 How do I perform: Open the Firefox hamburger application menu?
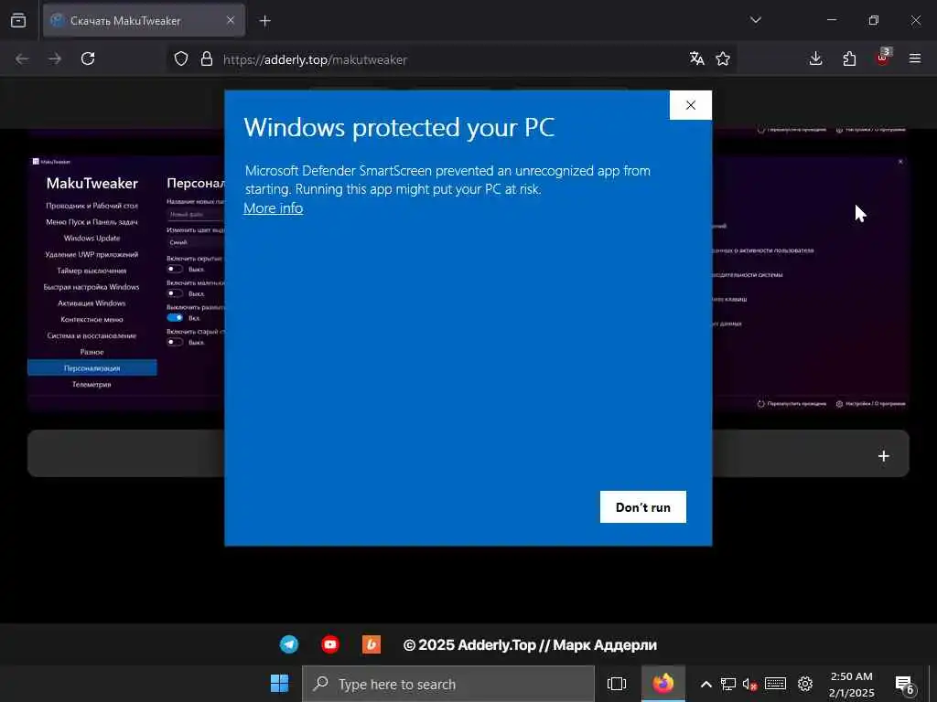tap(915, 58)
